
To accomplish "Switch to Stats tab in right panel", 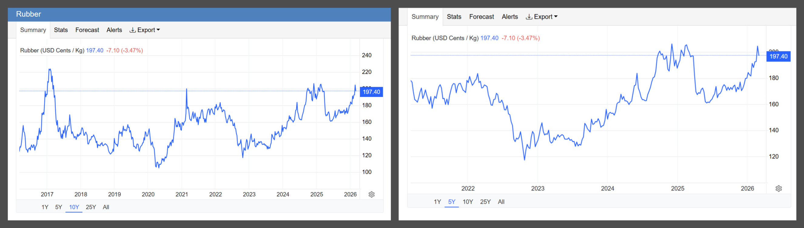I will tap(454, 17).
